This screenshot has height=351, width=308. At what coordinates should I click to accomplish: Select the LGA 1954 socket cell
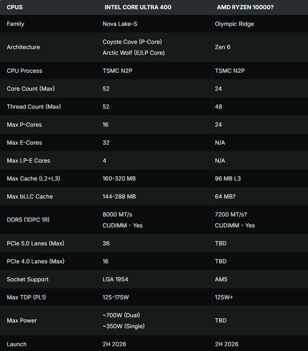coord(115,280)
